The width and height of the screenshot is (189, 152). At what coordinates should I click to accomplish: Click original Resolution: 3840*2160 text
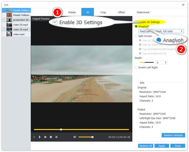[x=152, y=92]
